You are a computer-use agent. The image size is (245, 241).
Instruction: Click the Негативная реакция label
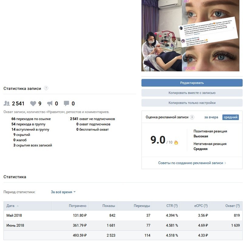pos(210,144)
